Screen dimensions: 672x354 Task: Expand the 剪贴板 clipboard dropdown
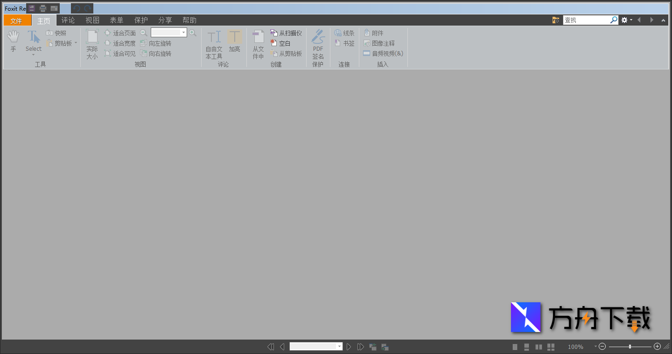[76, 43]
